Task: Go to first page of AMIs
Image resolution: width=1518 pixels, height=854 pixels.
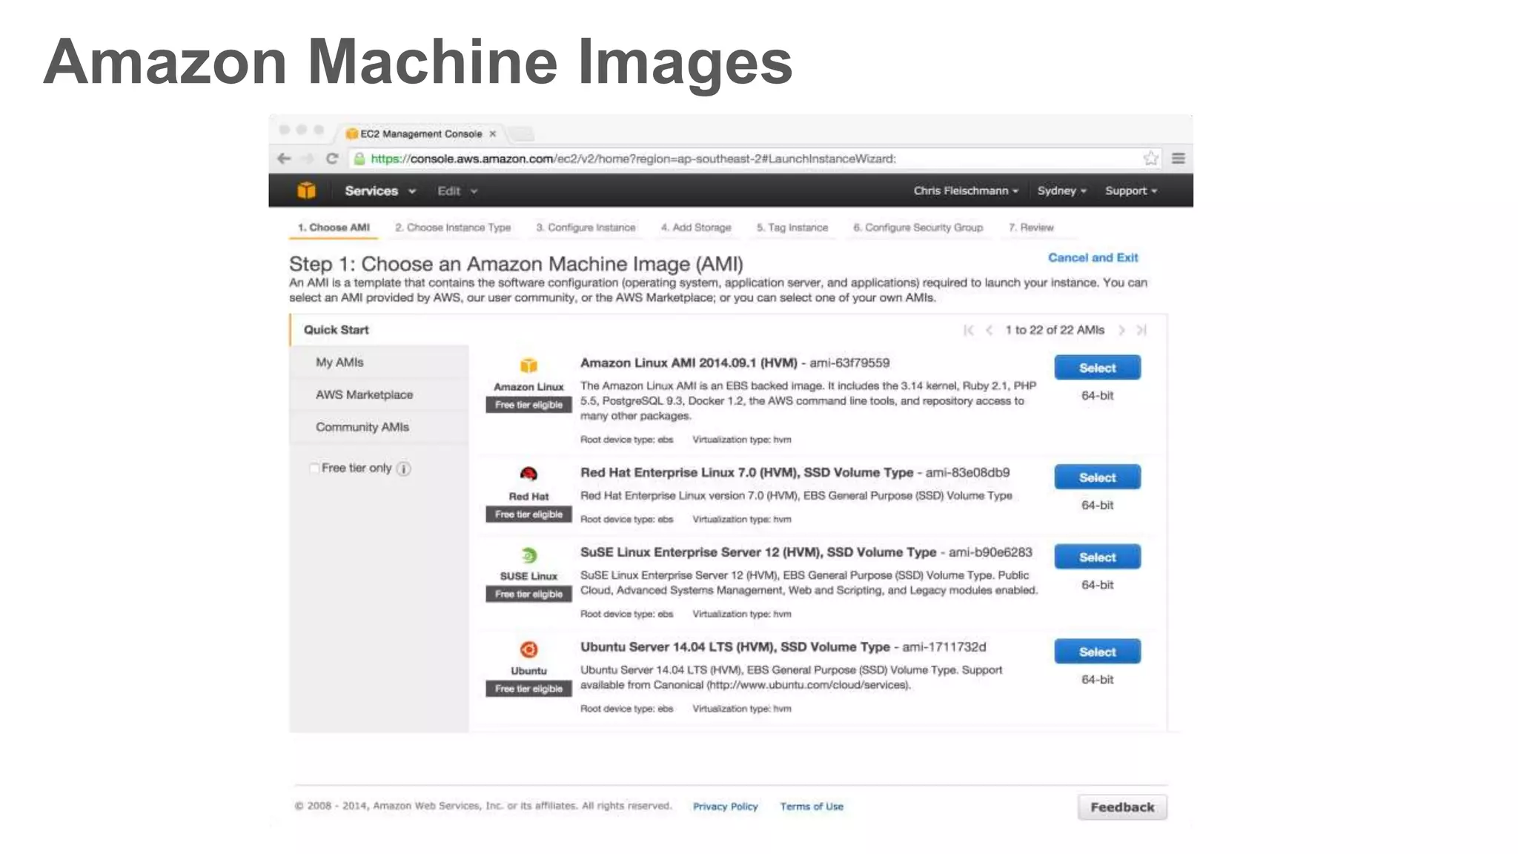Action: click(968, 331)
